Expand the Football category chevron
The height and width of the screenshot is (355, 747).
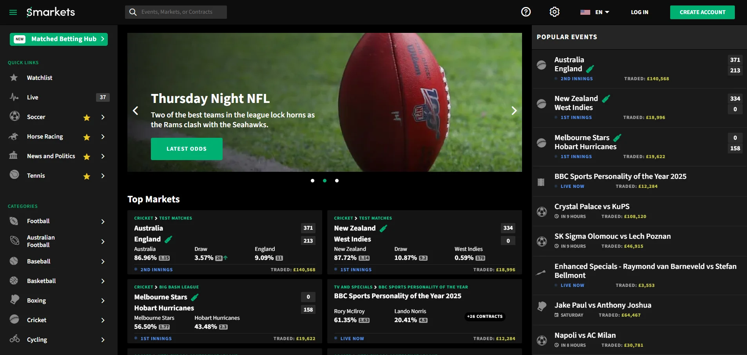tap(103, 222)
